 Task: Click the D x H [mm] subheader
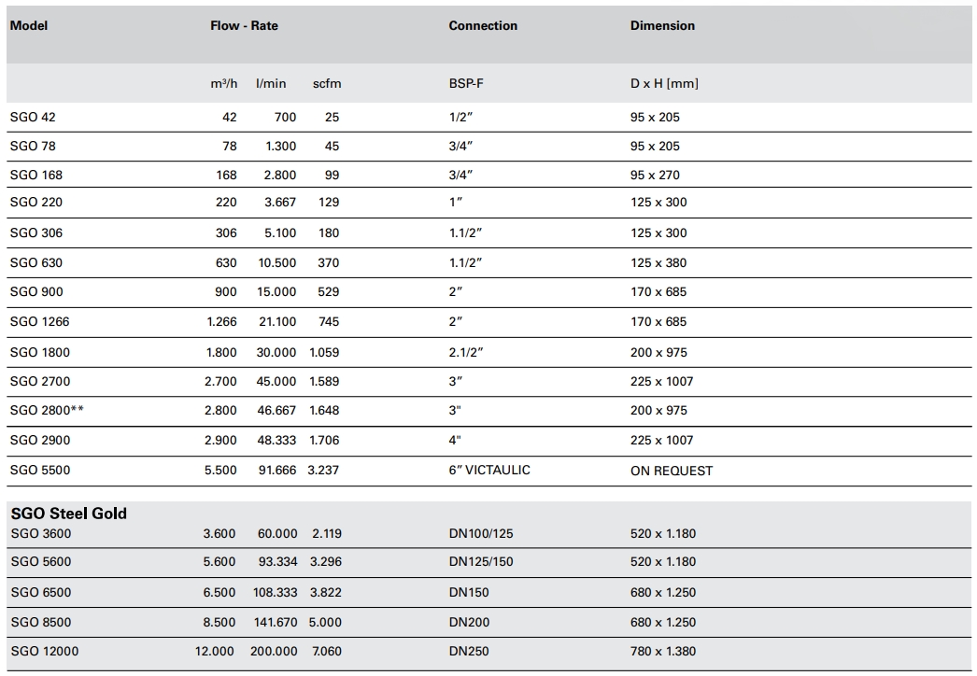click(664, 84)
